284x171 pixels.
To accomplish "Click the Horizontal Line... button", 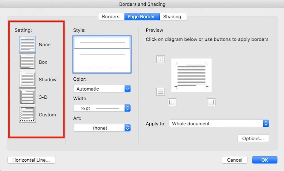I will [31, 160].
